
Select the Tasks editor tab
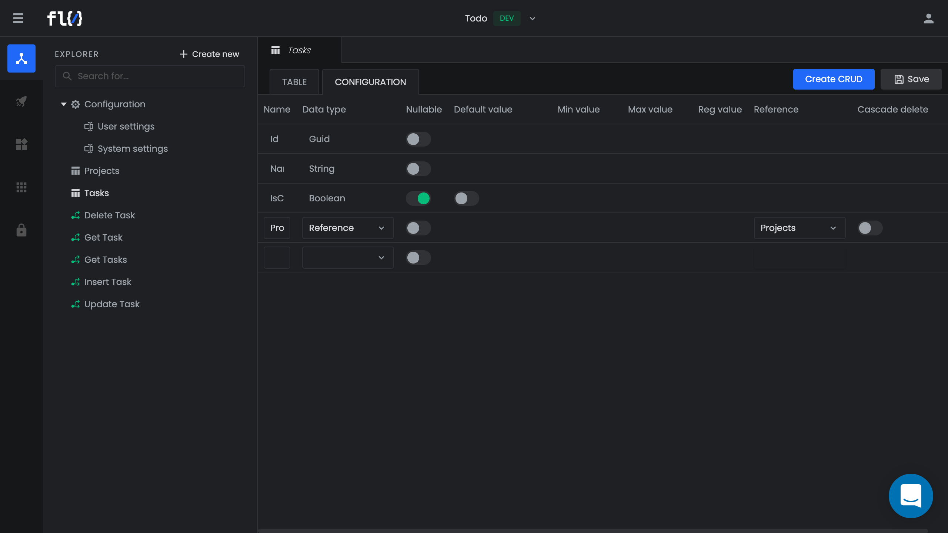300,50
